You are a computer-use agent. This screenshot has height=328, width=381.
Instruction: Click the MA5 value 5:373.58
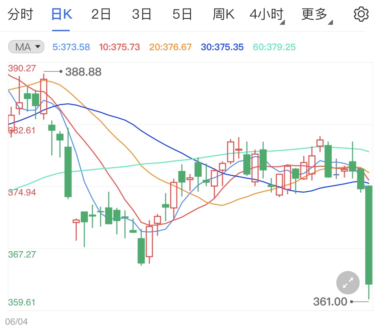point(71,47)
